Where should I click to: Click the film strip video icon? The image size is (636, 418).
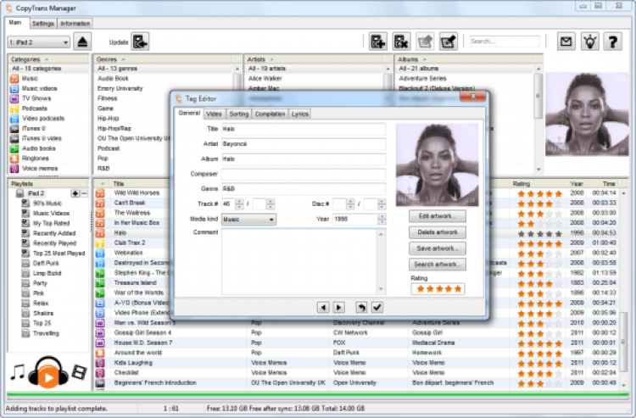(80, 371)
